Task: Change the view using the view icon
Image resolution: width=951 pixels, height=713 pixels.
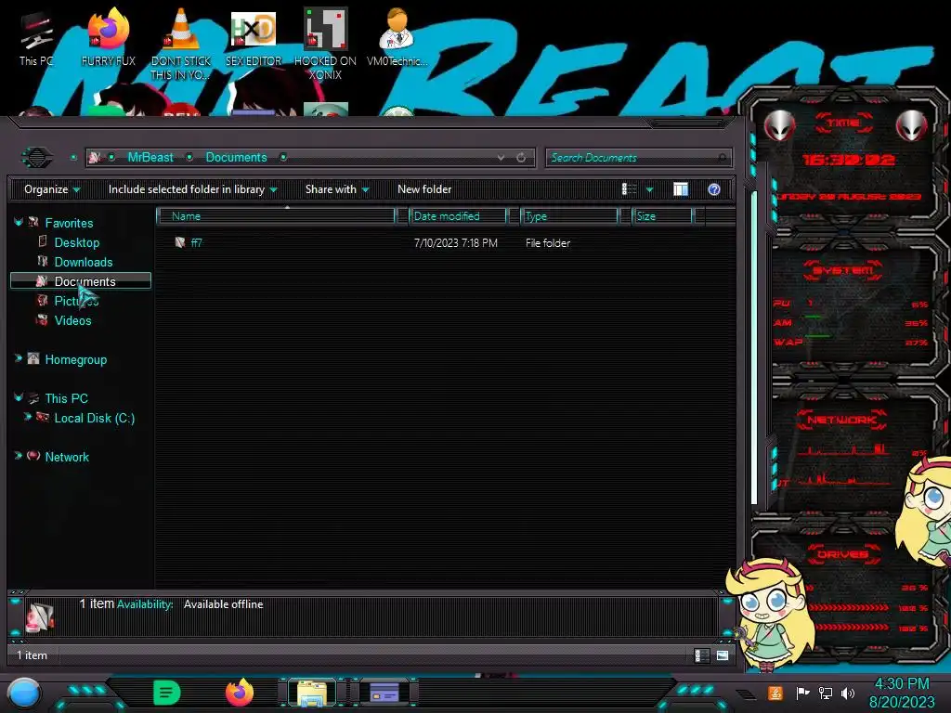Action: click(629, 189)
